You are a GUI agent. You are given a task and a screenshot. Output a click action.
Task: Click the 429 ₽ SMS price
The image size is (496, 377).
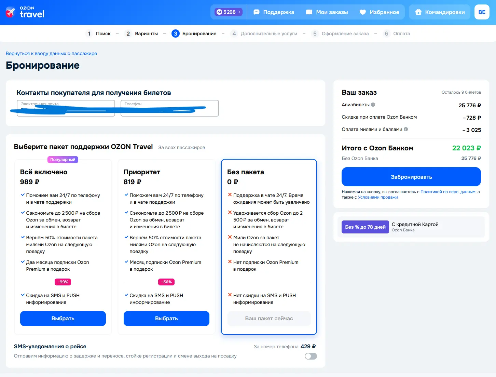[308, 347]
